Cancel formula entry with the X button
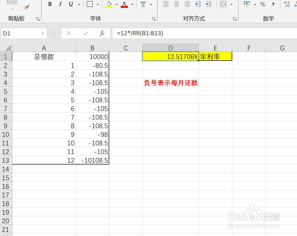Viewport: 297px width, 236px height. [x=69, y=33]
